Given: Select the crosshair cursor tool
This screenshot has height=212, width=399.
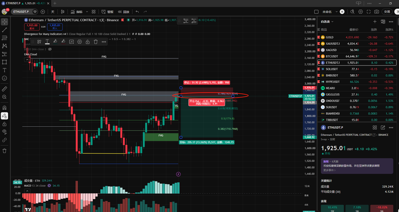Looking at the screenshot, I should point(4,22).
